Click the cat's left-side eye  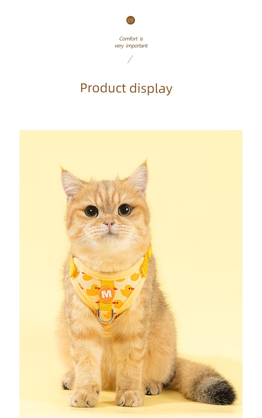91,211
